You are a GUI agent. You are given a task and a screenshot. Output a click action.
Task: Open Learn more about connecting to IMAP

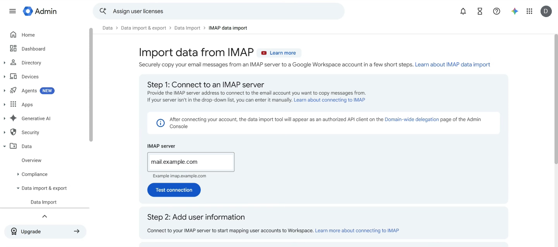tap(357, 230)
